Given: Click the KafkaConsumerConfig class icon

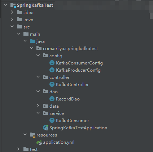Looking at the screenshot, I should click(x=52, y=63).
